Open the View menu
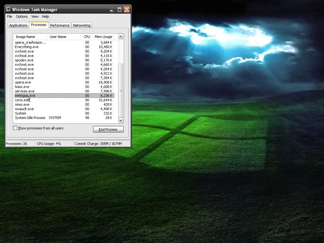Image resolution: width=324 pixels, height=243 pixels. [x=35, y=16]
